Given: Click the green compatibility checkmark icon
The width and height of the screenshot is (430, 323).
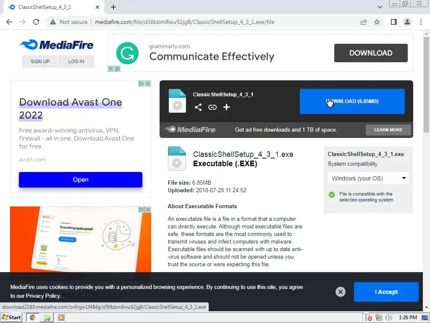Looking at the screenshot, I should click(332, 195).
